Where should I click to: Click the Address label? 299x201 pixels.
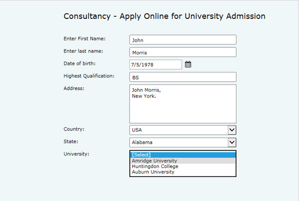[x=74, y=88]
